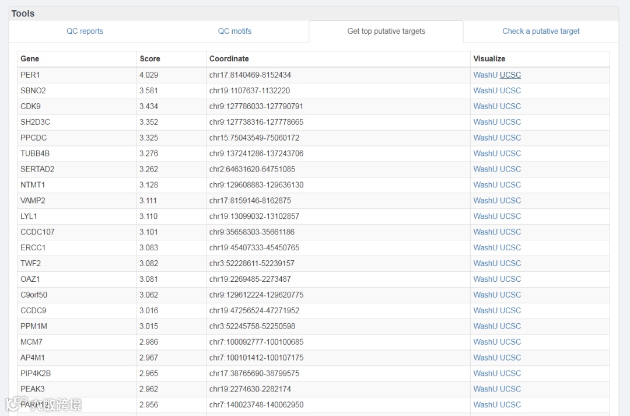630x416 pixels.
Task: Open the UCSC link for SH2D3C
Action: (510, 122)
